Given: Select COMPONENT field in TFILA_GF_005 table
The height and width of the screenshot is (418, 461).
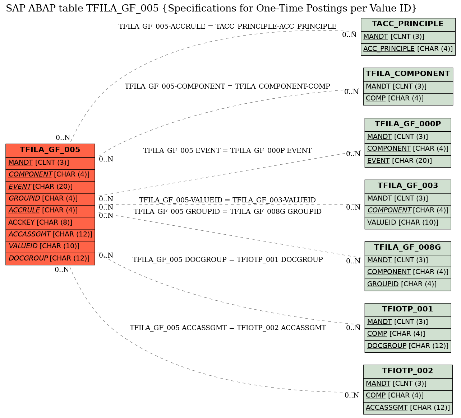Looking at the screenshot, I should (x=50, y=175).
